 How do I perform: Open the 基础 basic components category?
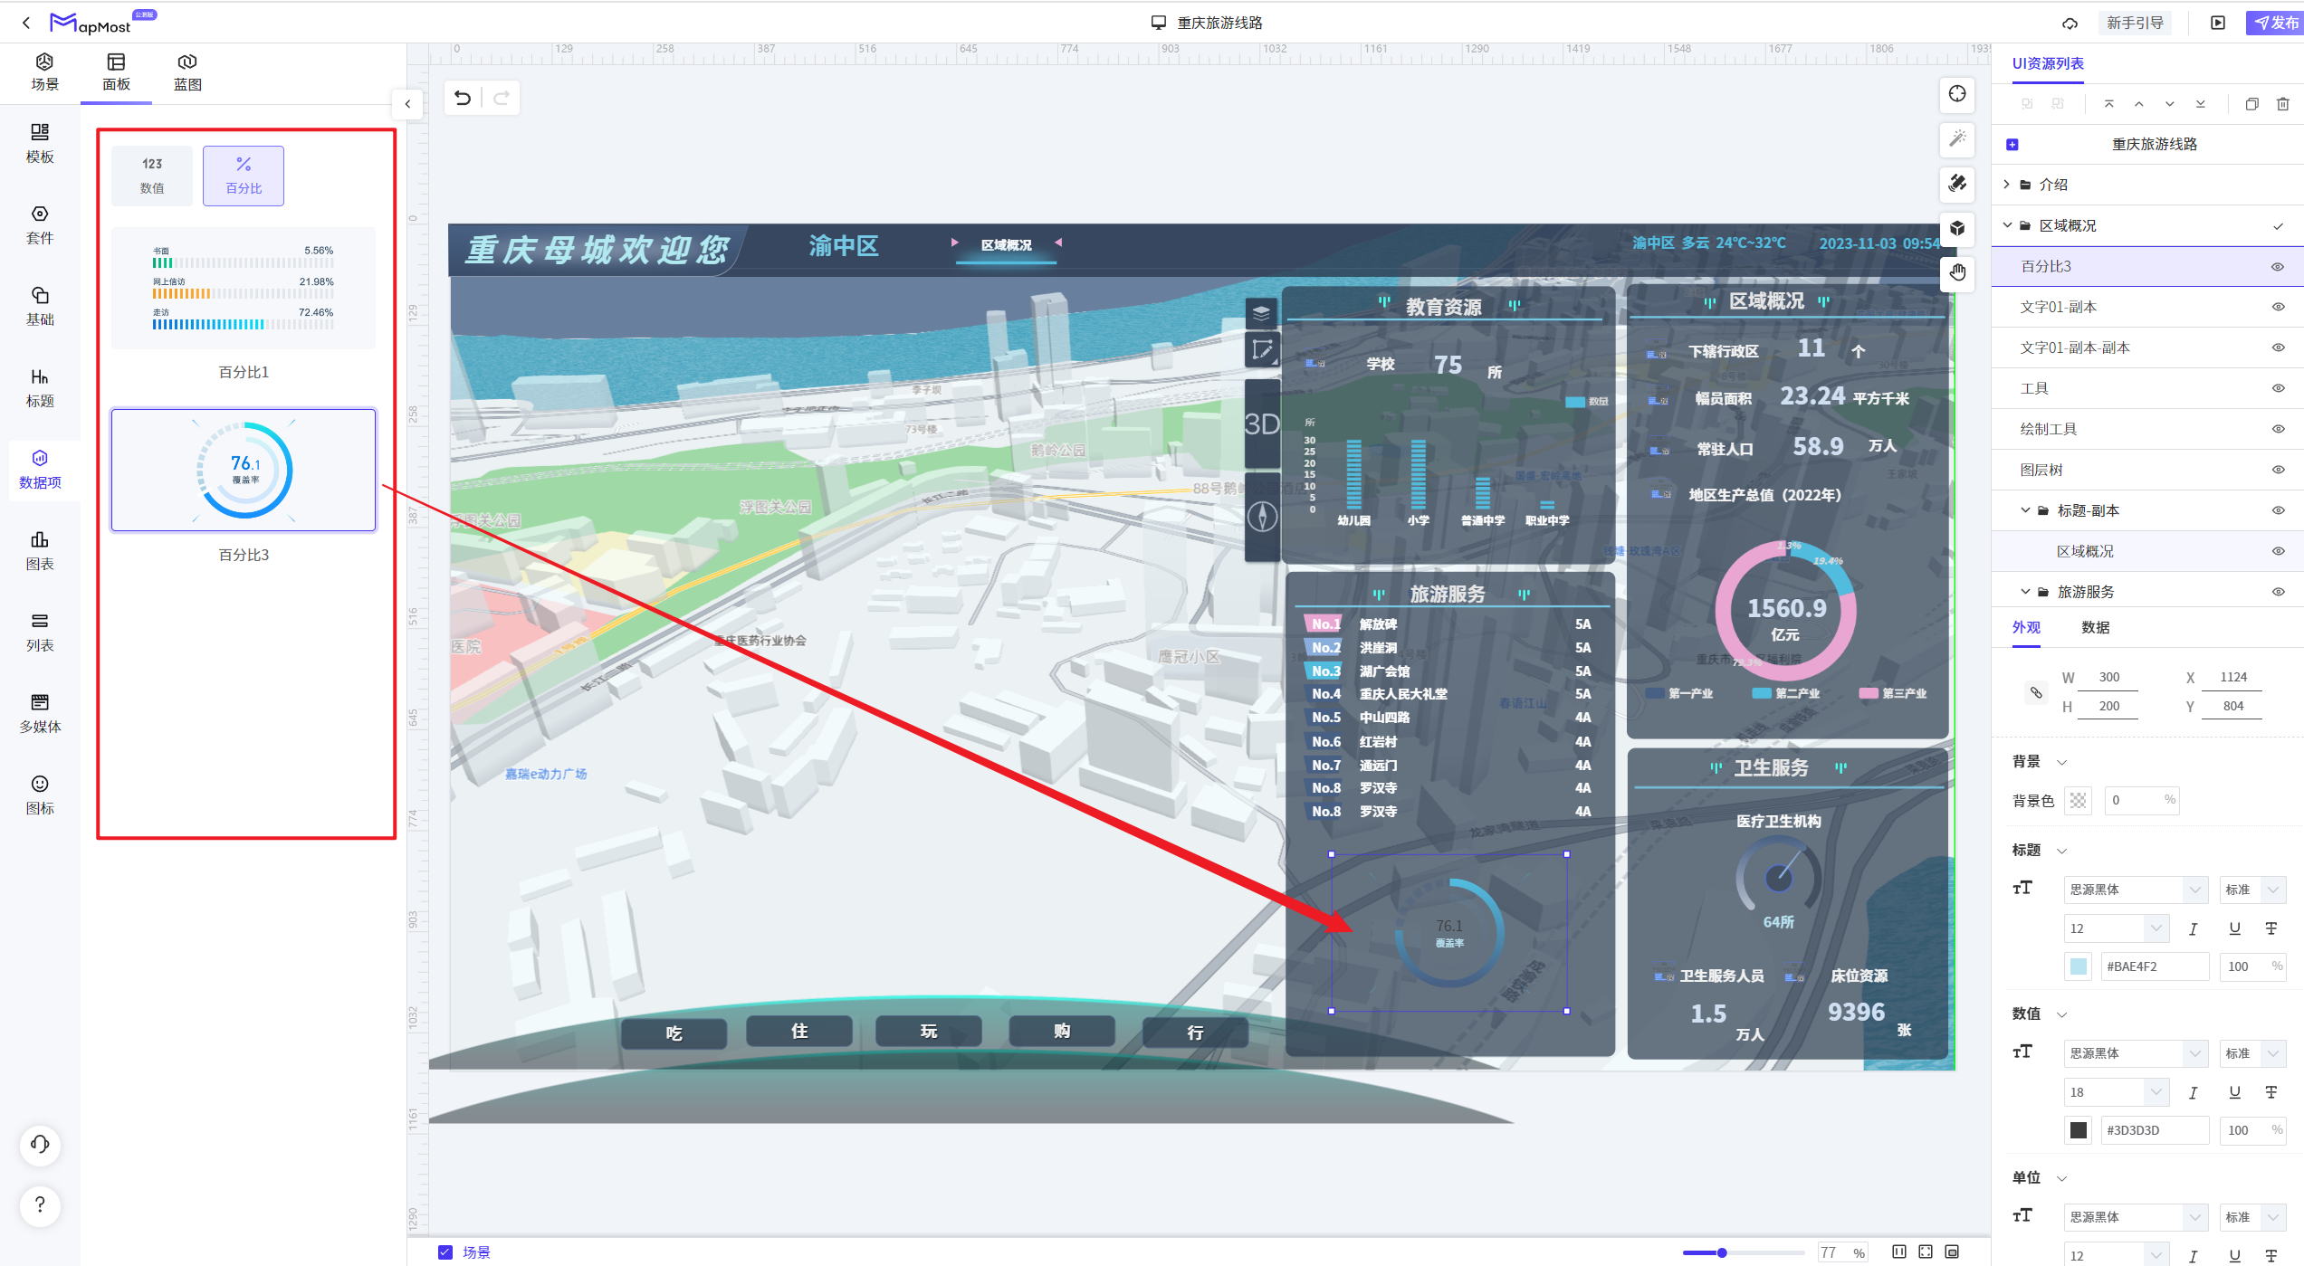[40, 307]
